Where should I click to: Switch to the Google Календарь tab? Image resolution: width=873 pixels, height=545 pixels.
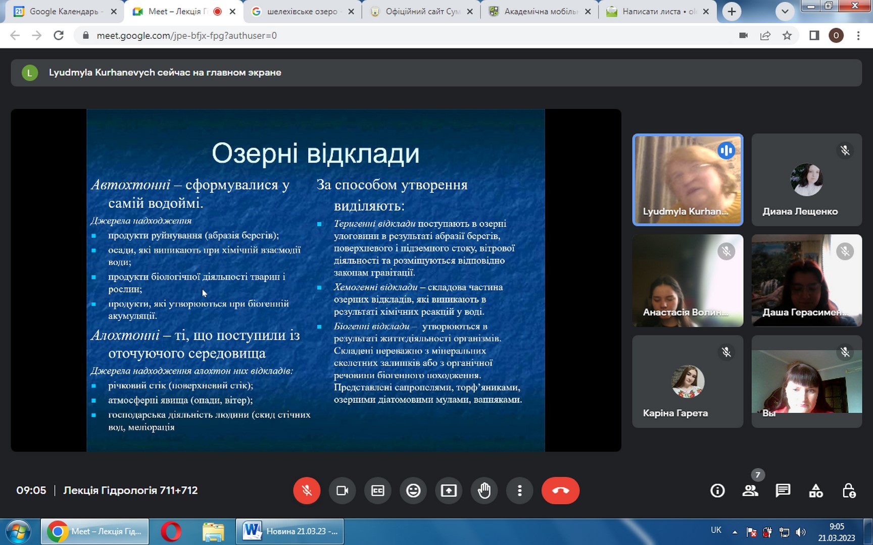(64, 11)
